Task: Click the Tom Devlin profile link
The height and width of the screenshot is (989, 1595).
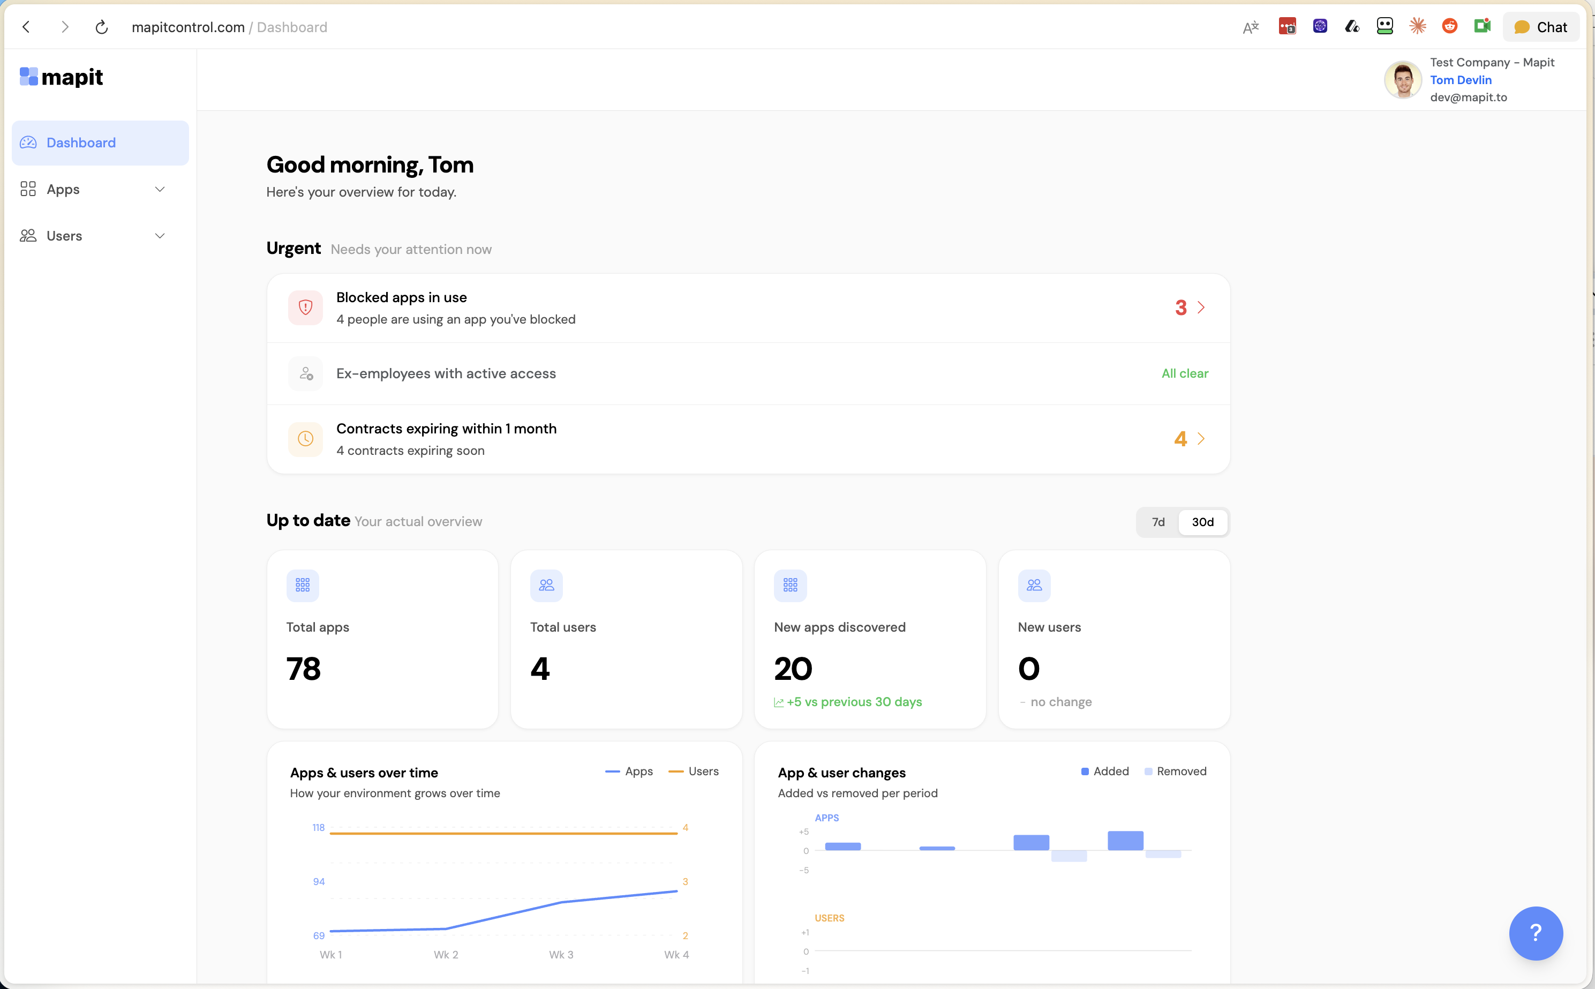Action: pyautogui.click(x=1460, y=80)
